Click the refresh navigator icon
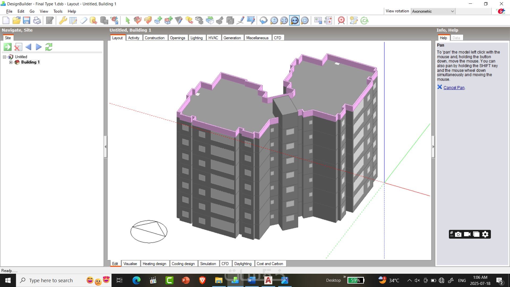The height and width of the screenshot is (287, 510). coord(49,47)
